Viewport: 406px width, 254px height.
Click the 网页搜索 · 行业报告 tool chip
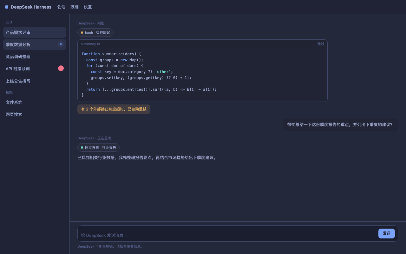98,148
